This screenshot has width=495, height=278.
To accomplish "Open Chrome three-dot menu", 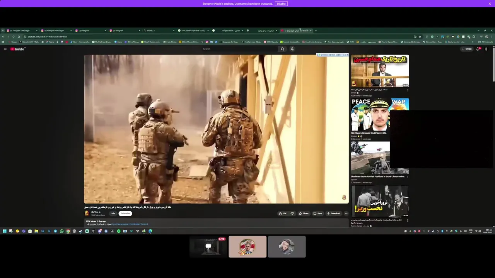I will click(492, 37).
